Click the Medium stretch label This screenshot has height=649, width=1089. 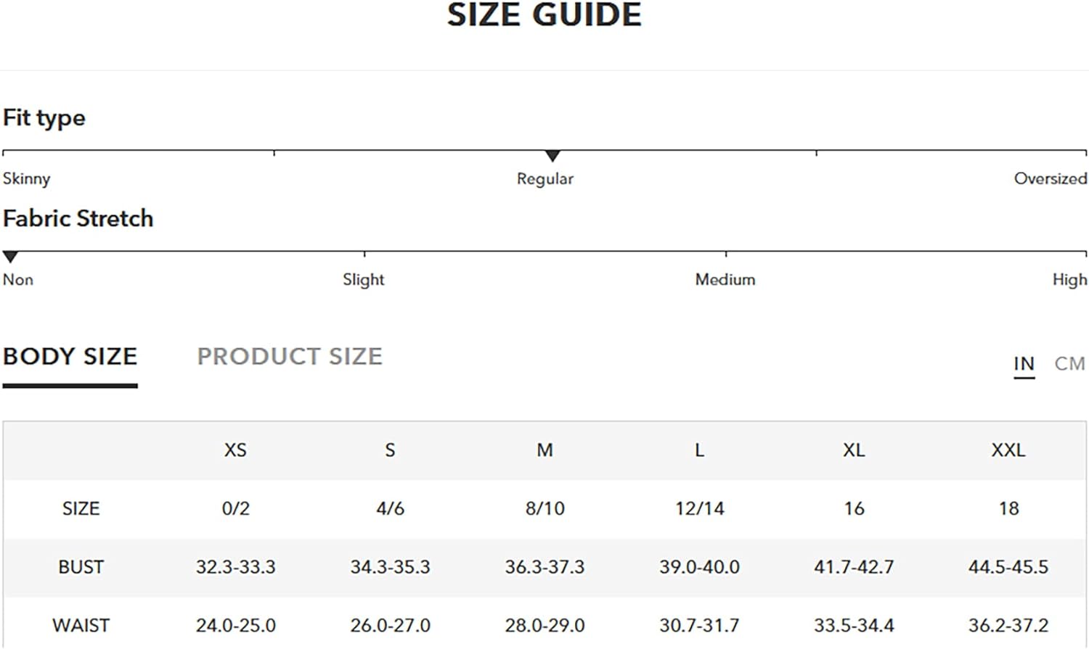[x=725, y=279]
